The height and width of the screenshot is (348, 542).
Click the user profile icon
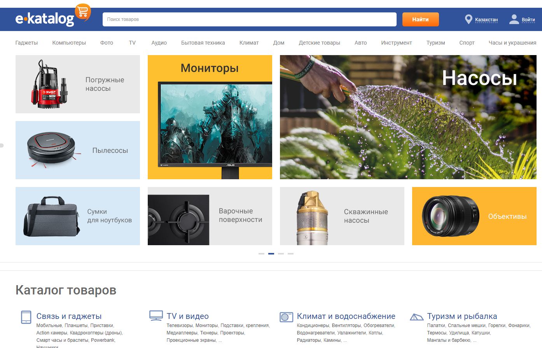tap(514, 19)
